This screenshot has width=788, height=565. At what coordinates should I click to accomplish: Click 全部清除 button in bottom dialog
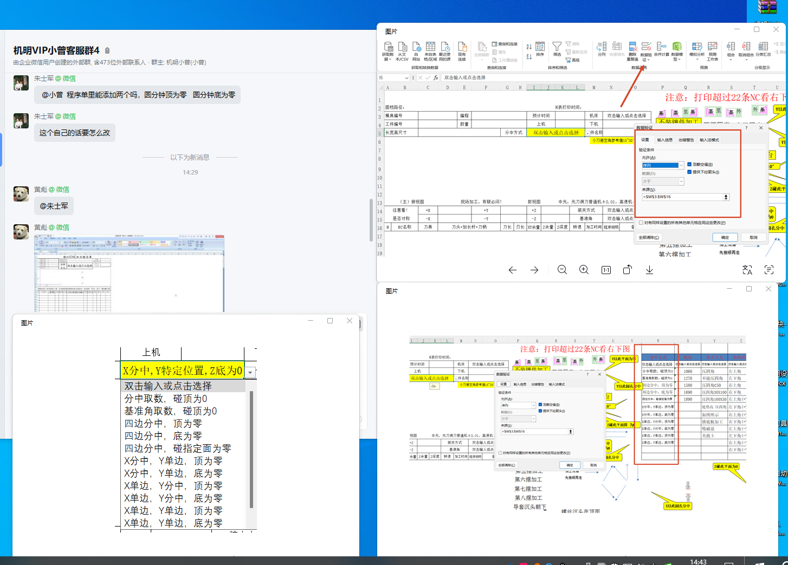507,465
